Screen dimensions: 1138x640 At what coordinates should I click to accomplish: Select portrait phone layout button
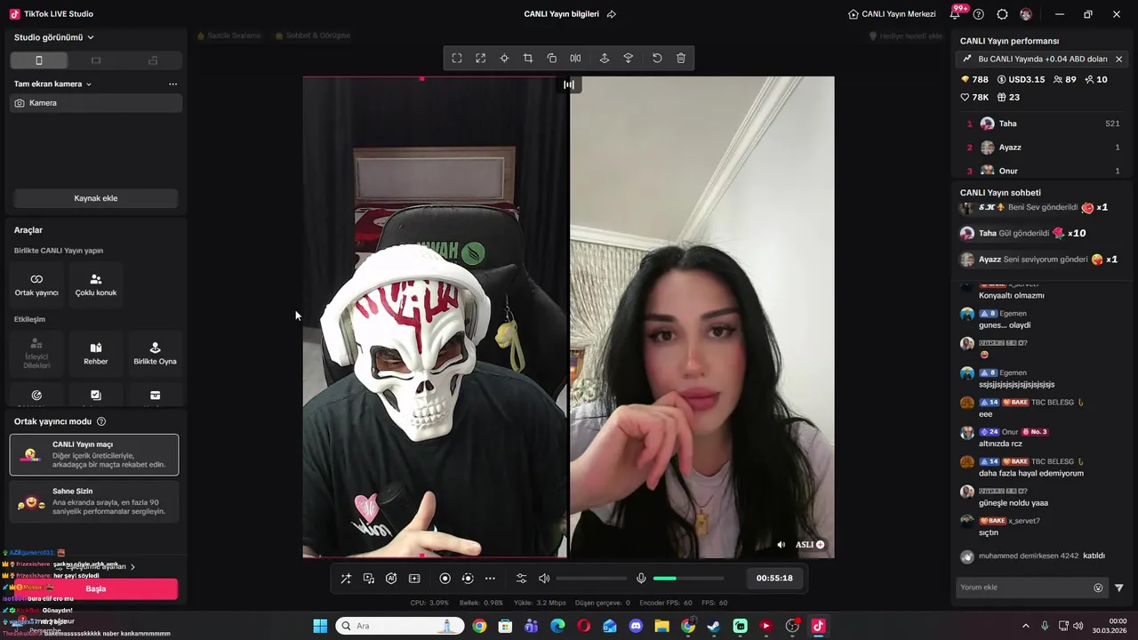[39, 60]
